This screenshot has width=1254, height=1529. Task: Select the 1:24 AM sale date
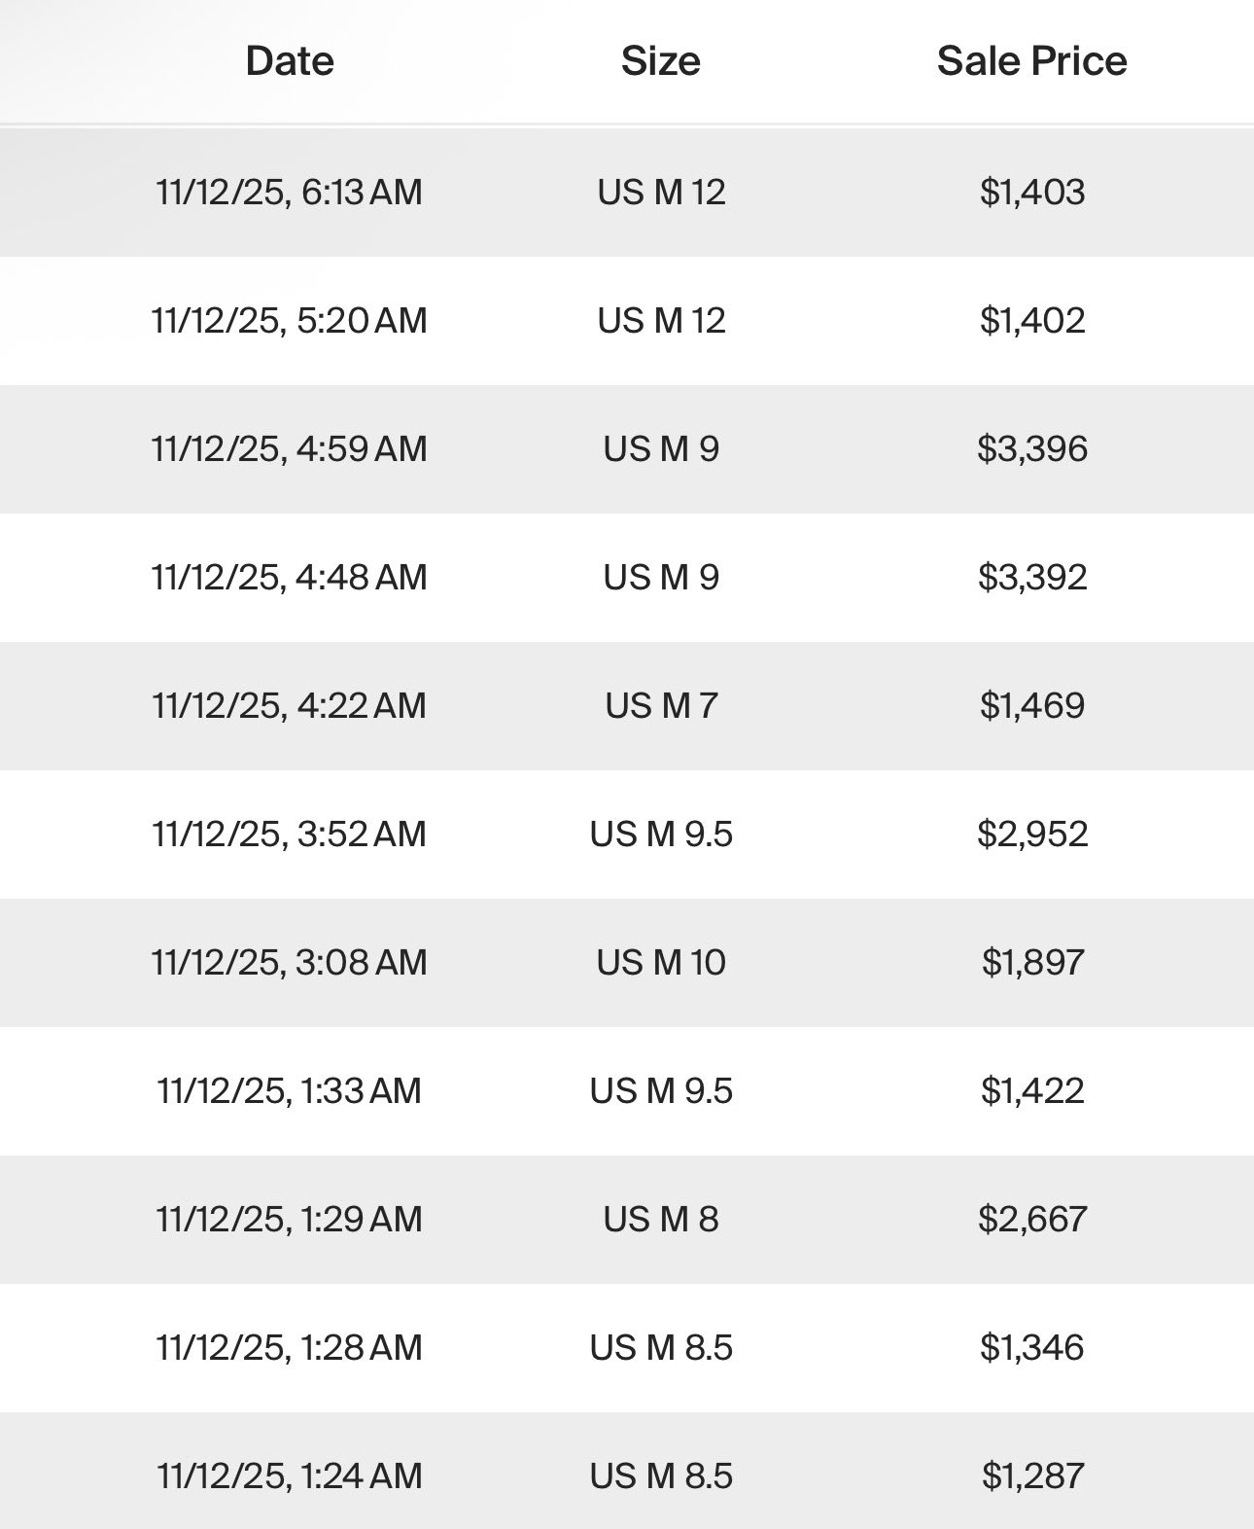pyautogui.click(x=289, y=1476)
